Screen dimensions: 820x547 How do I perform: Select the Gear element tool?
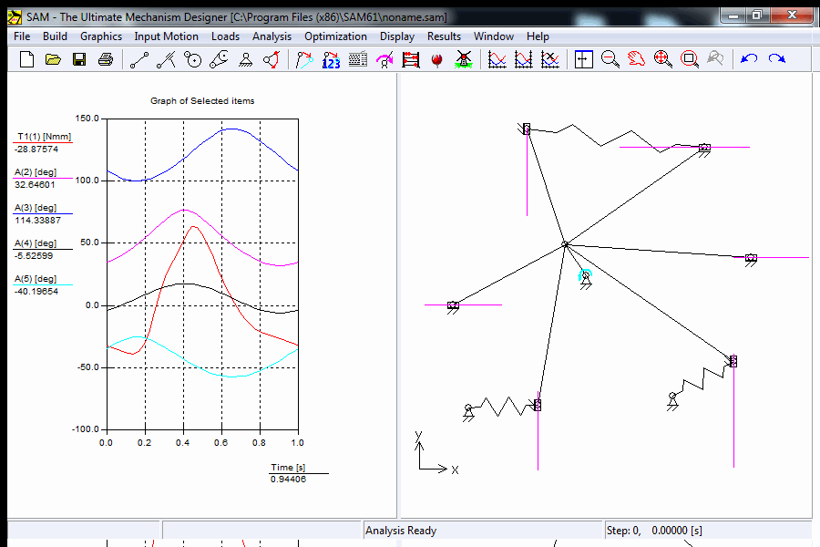[192, 59]
